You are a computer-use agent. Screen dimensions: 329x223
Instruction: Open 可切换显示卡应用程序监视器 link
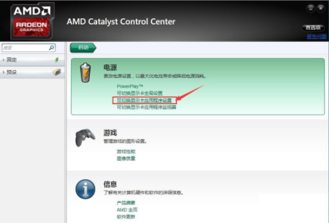click(146, 107)
